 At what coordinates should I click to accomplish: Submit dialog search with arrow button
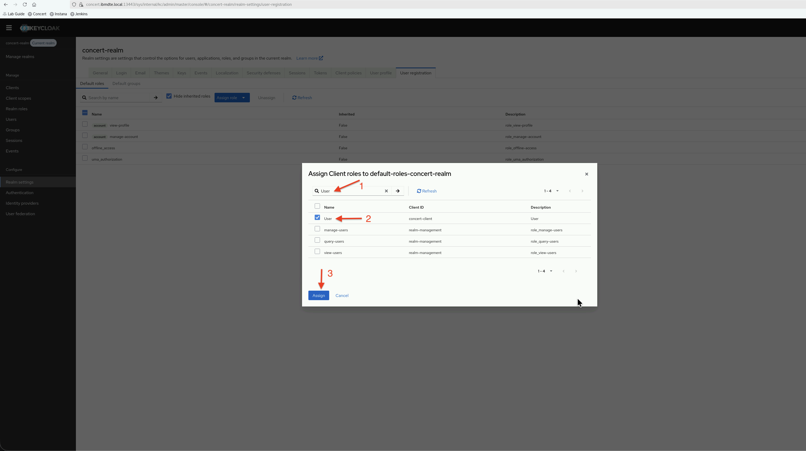click(398, 191)
